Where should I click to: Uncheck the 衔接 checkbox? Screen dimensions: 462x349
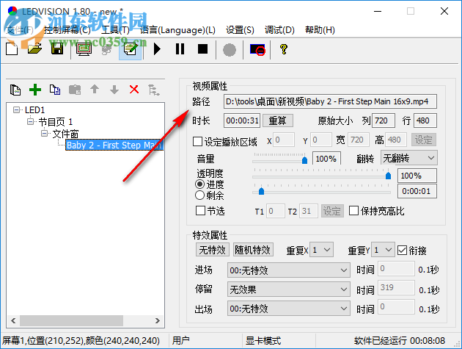tap(402, 251)
